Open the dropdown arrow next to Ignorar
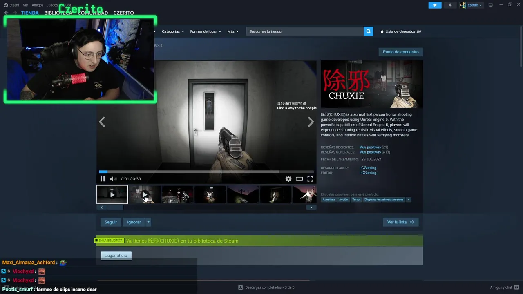Viewport: 523px width, 294px height. (148, 222)
